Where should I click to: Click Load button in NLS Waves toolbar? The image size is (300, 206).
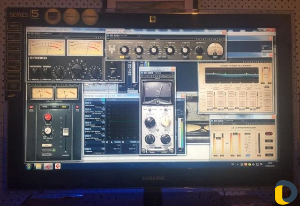(x=72, y=85)
